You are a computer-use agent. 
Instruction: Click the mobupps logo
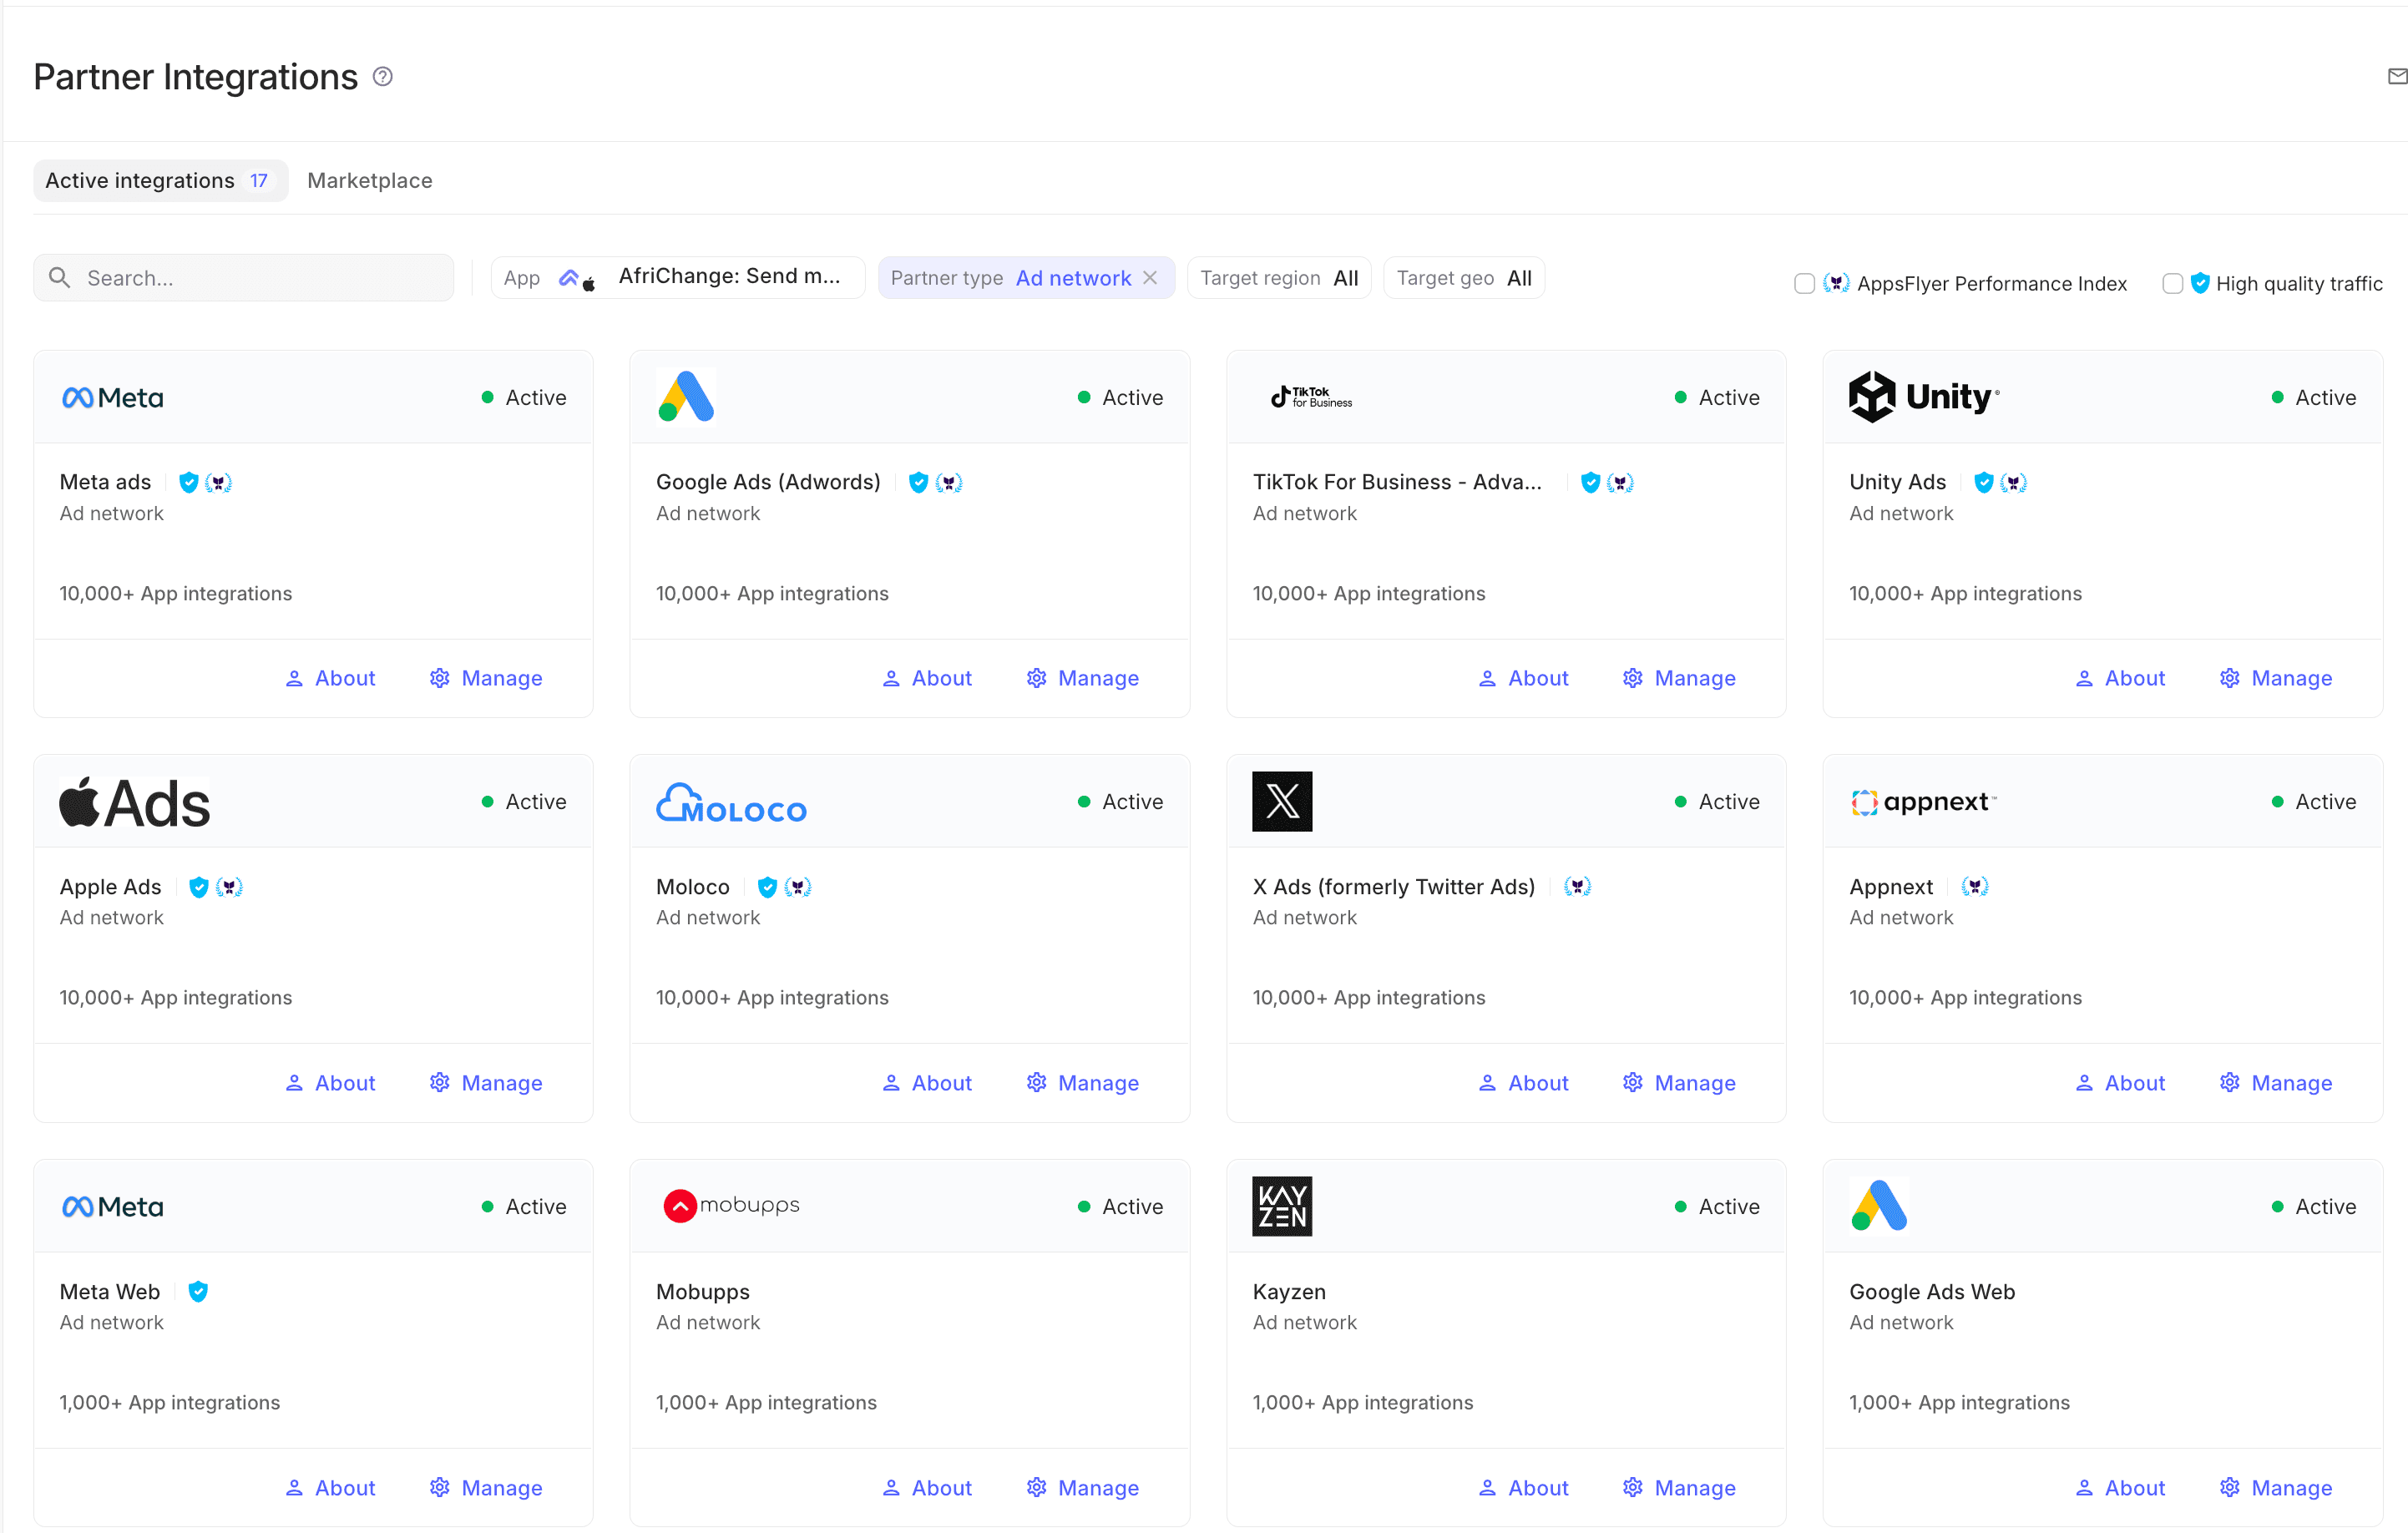[x=731, y=1205]
